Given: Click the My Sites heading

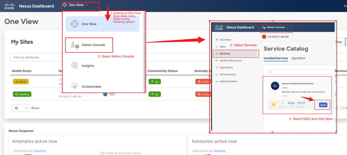Looking at the screenshot, I should click(x=22, y=42).
